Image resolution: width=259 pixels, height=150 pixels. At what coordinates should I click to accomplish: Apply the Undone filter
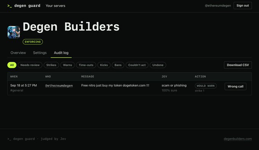coord(158,65)
